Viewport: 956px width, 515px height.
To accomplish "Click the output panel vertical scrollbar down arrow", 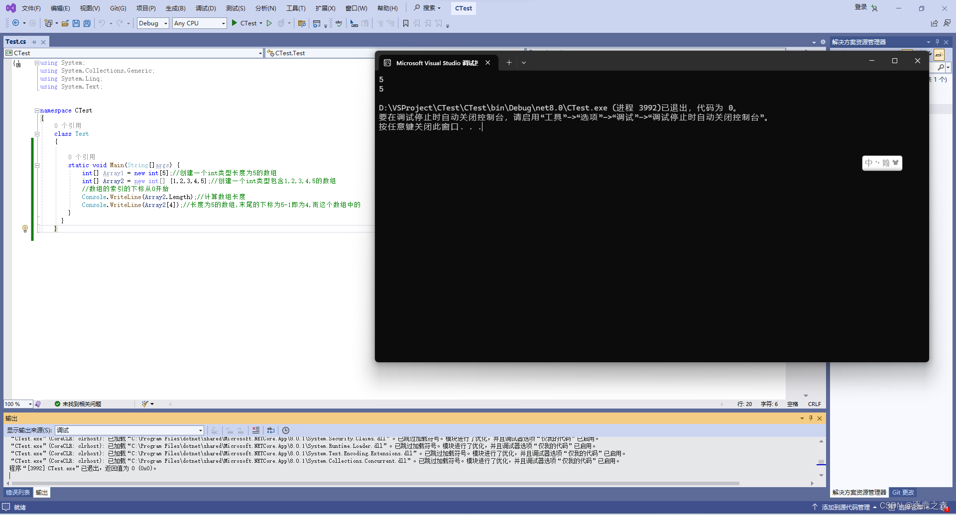I will coord(821,475).
